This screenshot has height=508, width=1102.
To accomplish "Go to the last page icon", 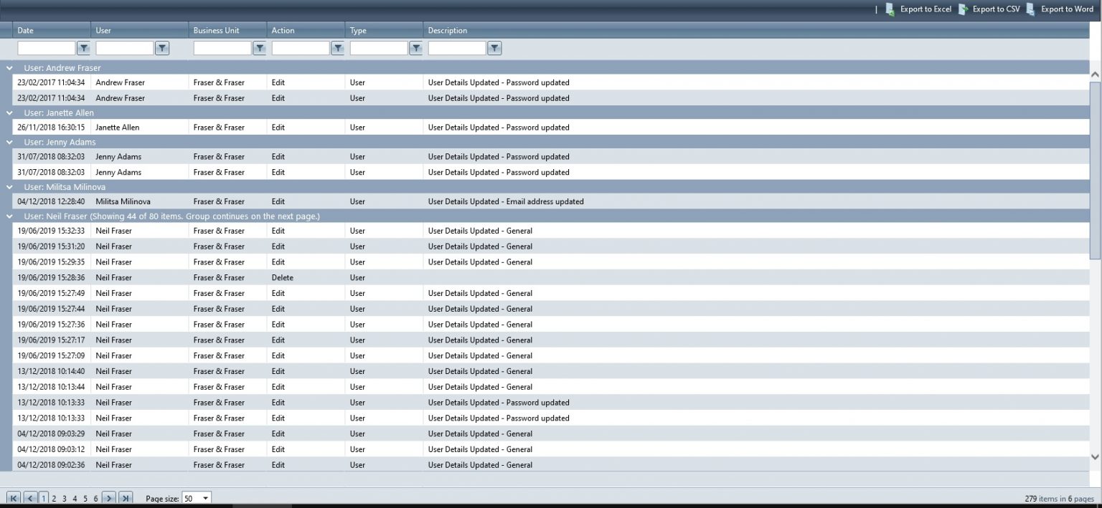I will coord(126,498).
